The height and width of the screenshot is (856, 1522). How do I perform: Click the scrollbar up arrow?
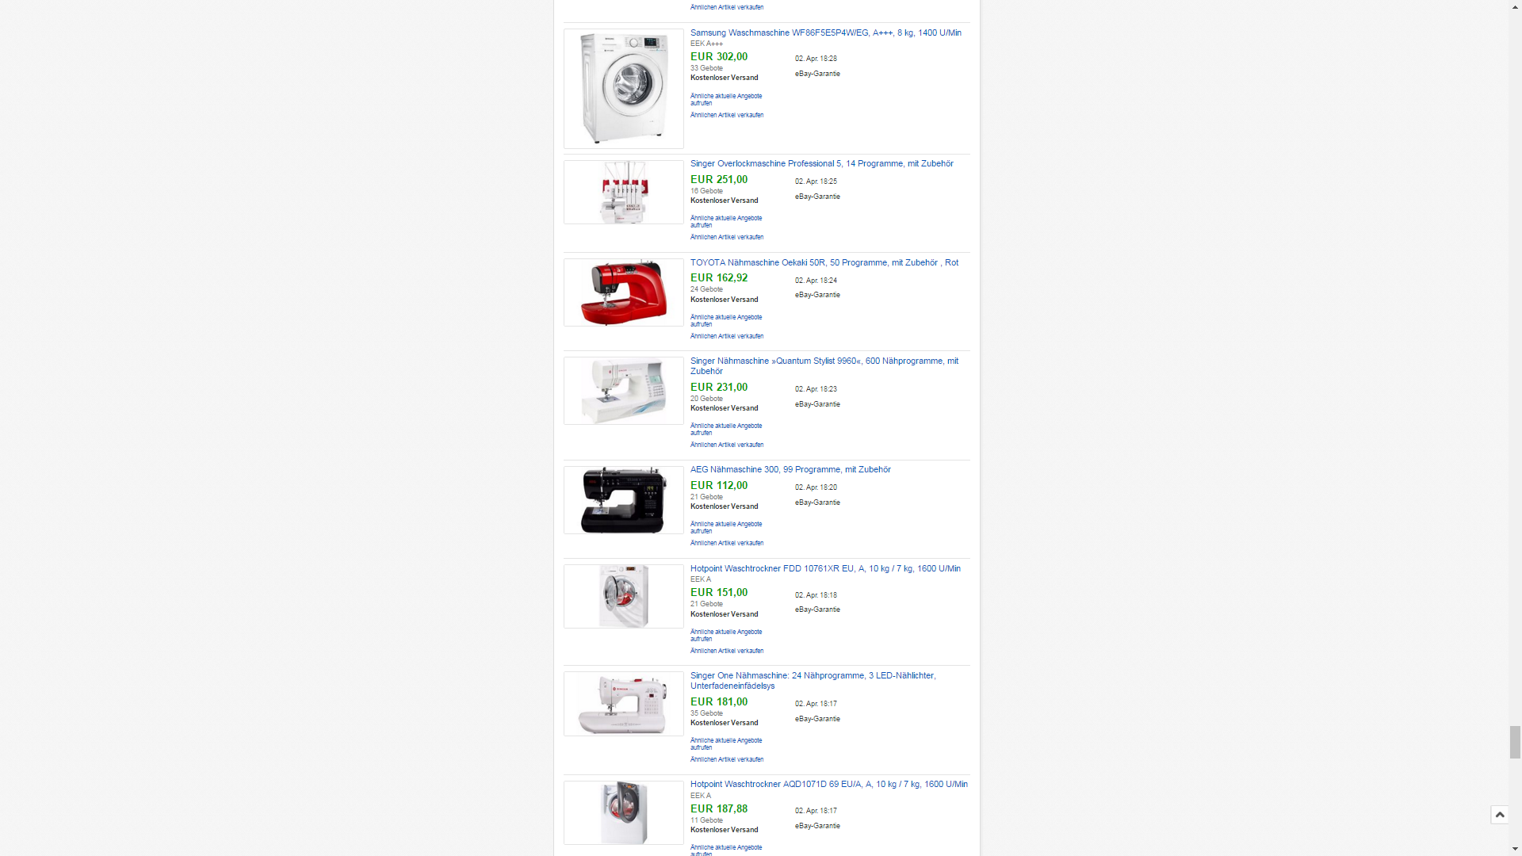click(1515, 7)
